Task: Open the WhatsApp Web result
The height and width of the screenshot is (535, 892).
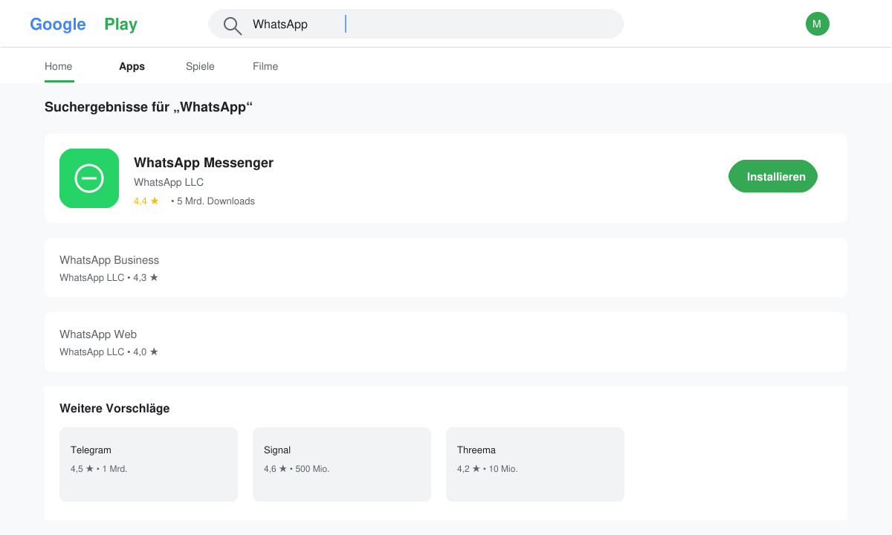Action: [446, 342]
